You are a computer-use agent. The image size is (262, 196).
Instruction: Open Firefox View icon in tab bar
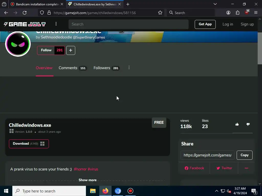pos(4,4)
